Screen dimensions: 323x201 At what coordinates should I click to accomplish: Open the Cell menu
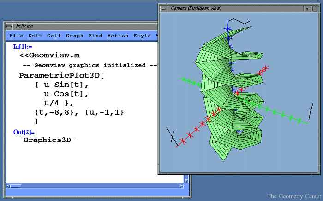(x=54, y=36)
